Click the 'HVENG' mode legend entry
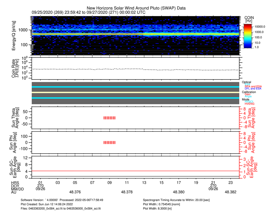This screenshot has height=213, width=275. pyautogui.click(x=250, y=104)
